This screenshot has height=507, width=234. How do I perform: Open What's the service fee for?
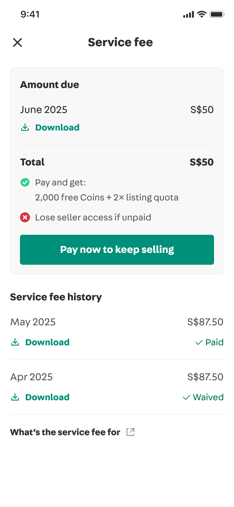(65, 432)
